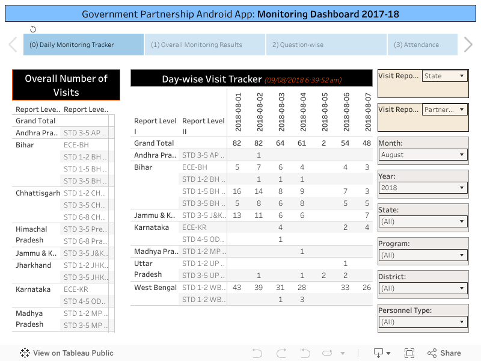The image size is (481, 361).
Task: Open the Attendance tab
Action: point(416,45)
